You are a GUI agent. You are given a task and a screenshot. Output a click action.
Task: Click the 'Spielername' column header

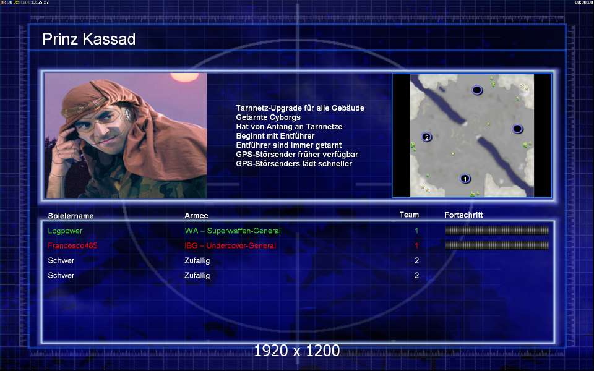click(71, 216)
